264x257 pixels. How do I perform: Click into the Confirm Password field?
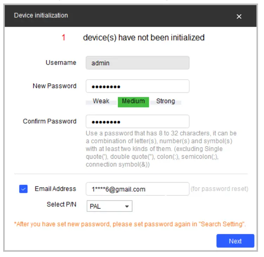137,121
